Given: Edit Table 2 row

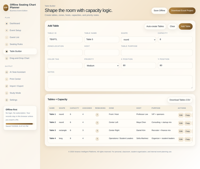Looking at the screenshot, I should point(181,123).
